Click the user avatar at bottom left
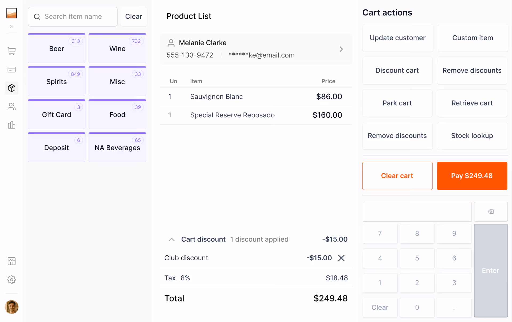The image size is (512, 322). click(11, 307)
